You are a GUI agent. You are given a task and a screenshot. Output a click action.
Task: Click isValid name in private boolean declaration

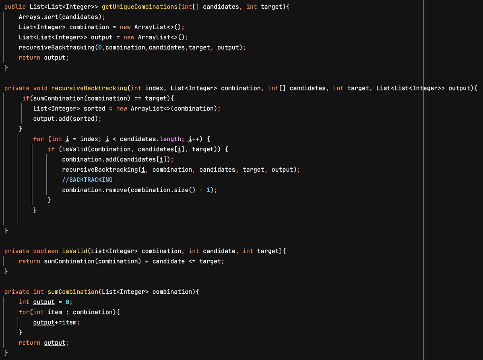(74, 251)
